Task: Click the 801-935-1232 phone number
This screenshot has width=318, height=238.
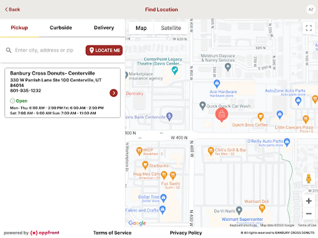Action: pos(25,90)
